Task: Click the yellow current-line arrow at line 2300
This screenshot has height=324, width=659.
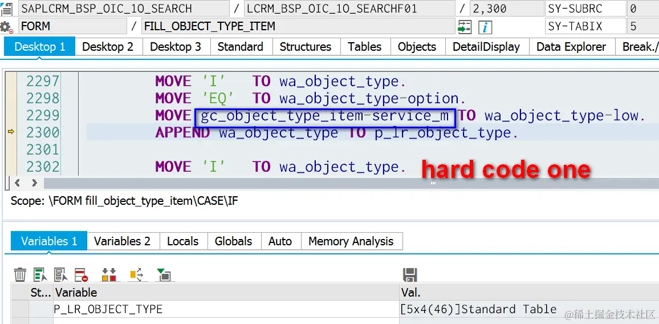Action: 11,132
